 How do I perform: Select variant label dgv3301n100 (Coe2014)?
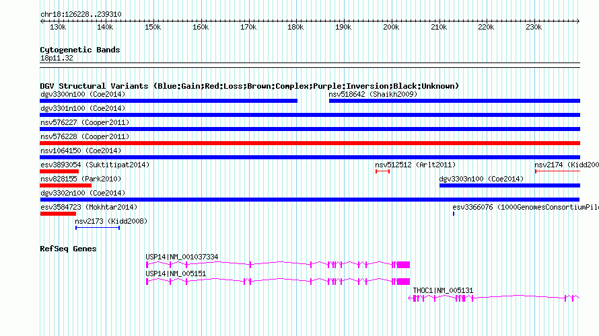click(83, 108)
